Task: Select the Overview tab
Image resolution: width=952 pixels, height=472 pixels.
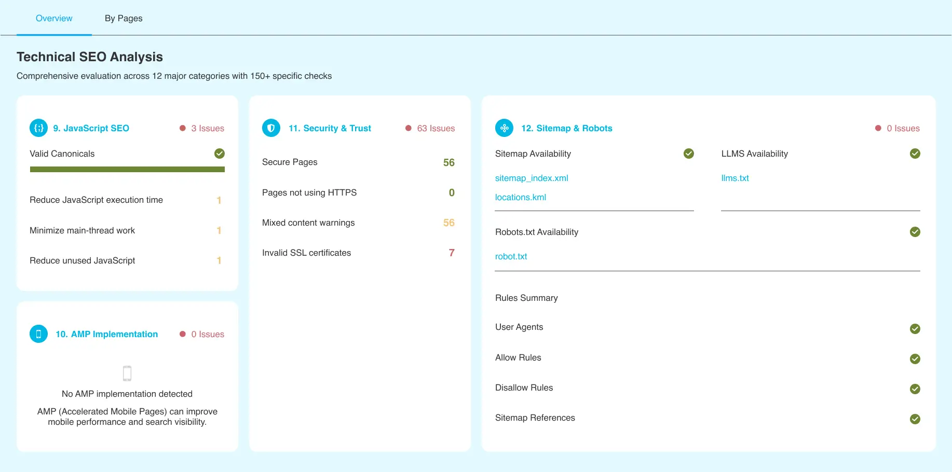Action: pyautogui.click(x=54, y=18)
